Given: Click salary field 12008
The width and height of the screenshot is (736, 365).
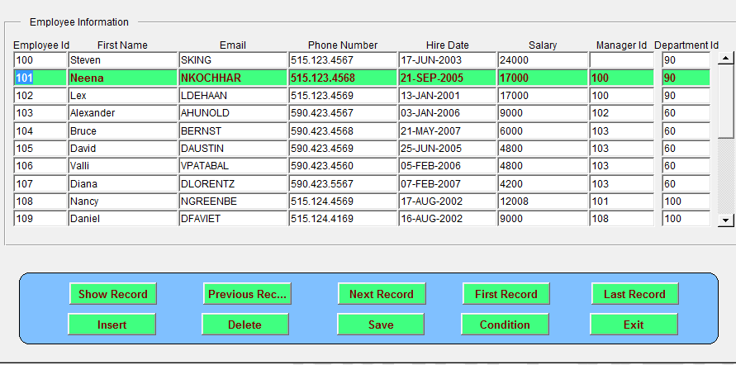Looking at the screenshot, I should (543, 201).
